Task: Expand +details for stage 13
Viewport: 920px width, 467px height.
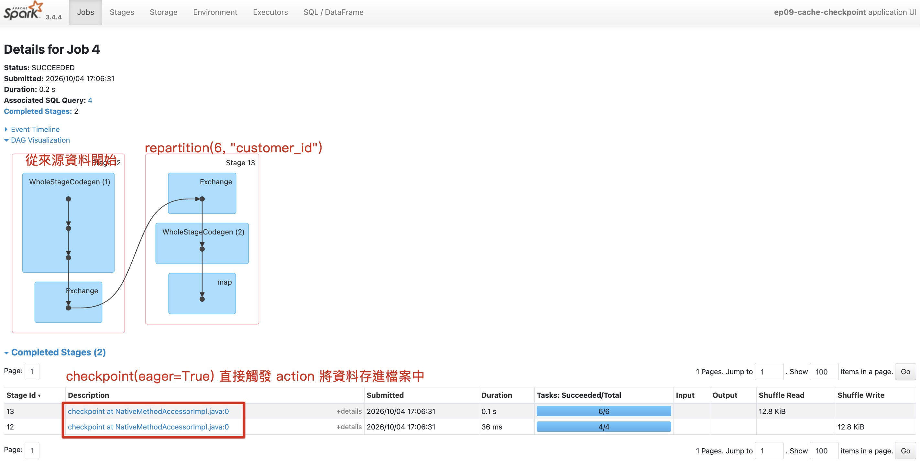Action: (349, 411)
